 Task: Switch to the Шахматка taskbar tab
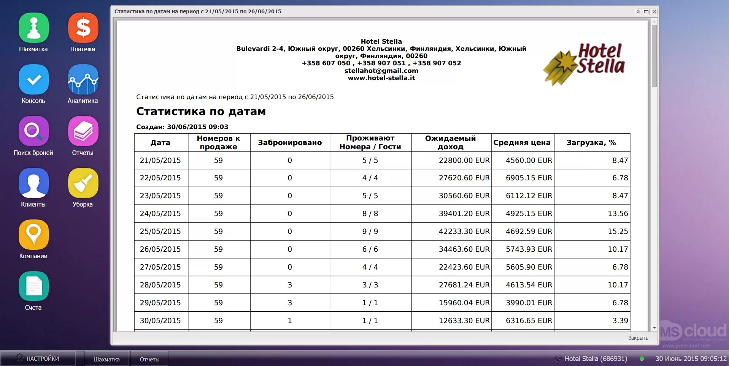click(107, 359)
